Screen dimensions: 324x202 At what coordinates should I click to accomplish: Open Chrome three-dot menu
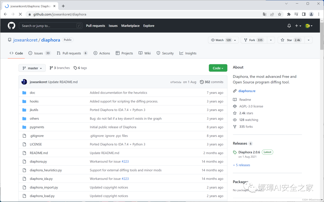319,14
